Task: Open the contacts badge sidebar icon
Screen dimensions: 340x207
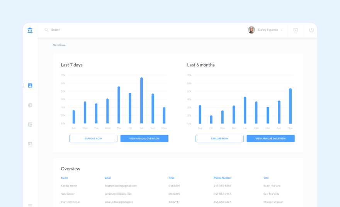Action: pos(30,85)
